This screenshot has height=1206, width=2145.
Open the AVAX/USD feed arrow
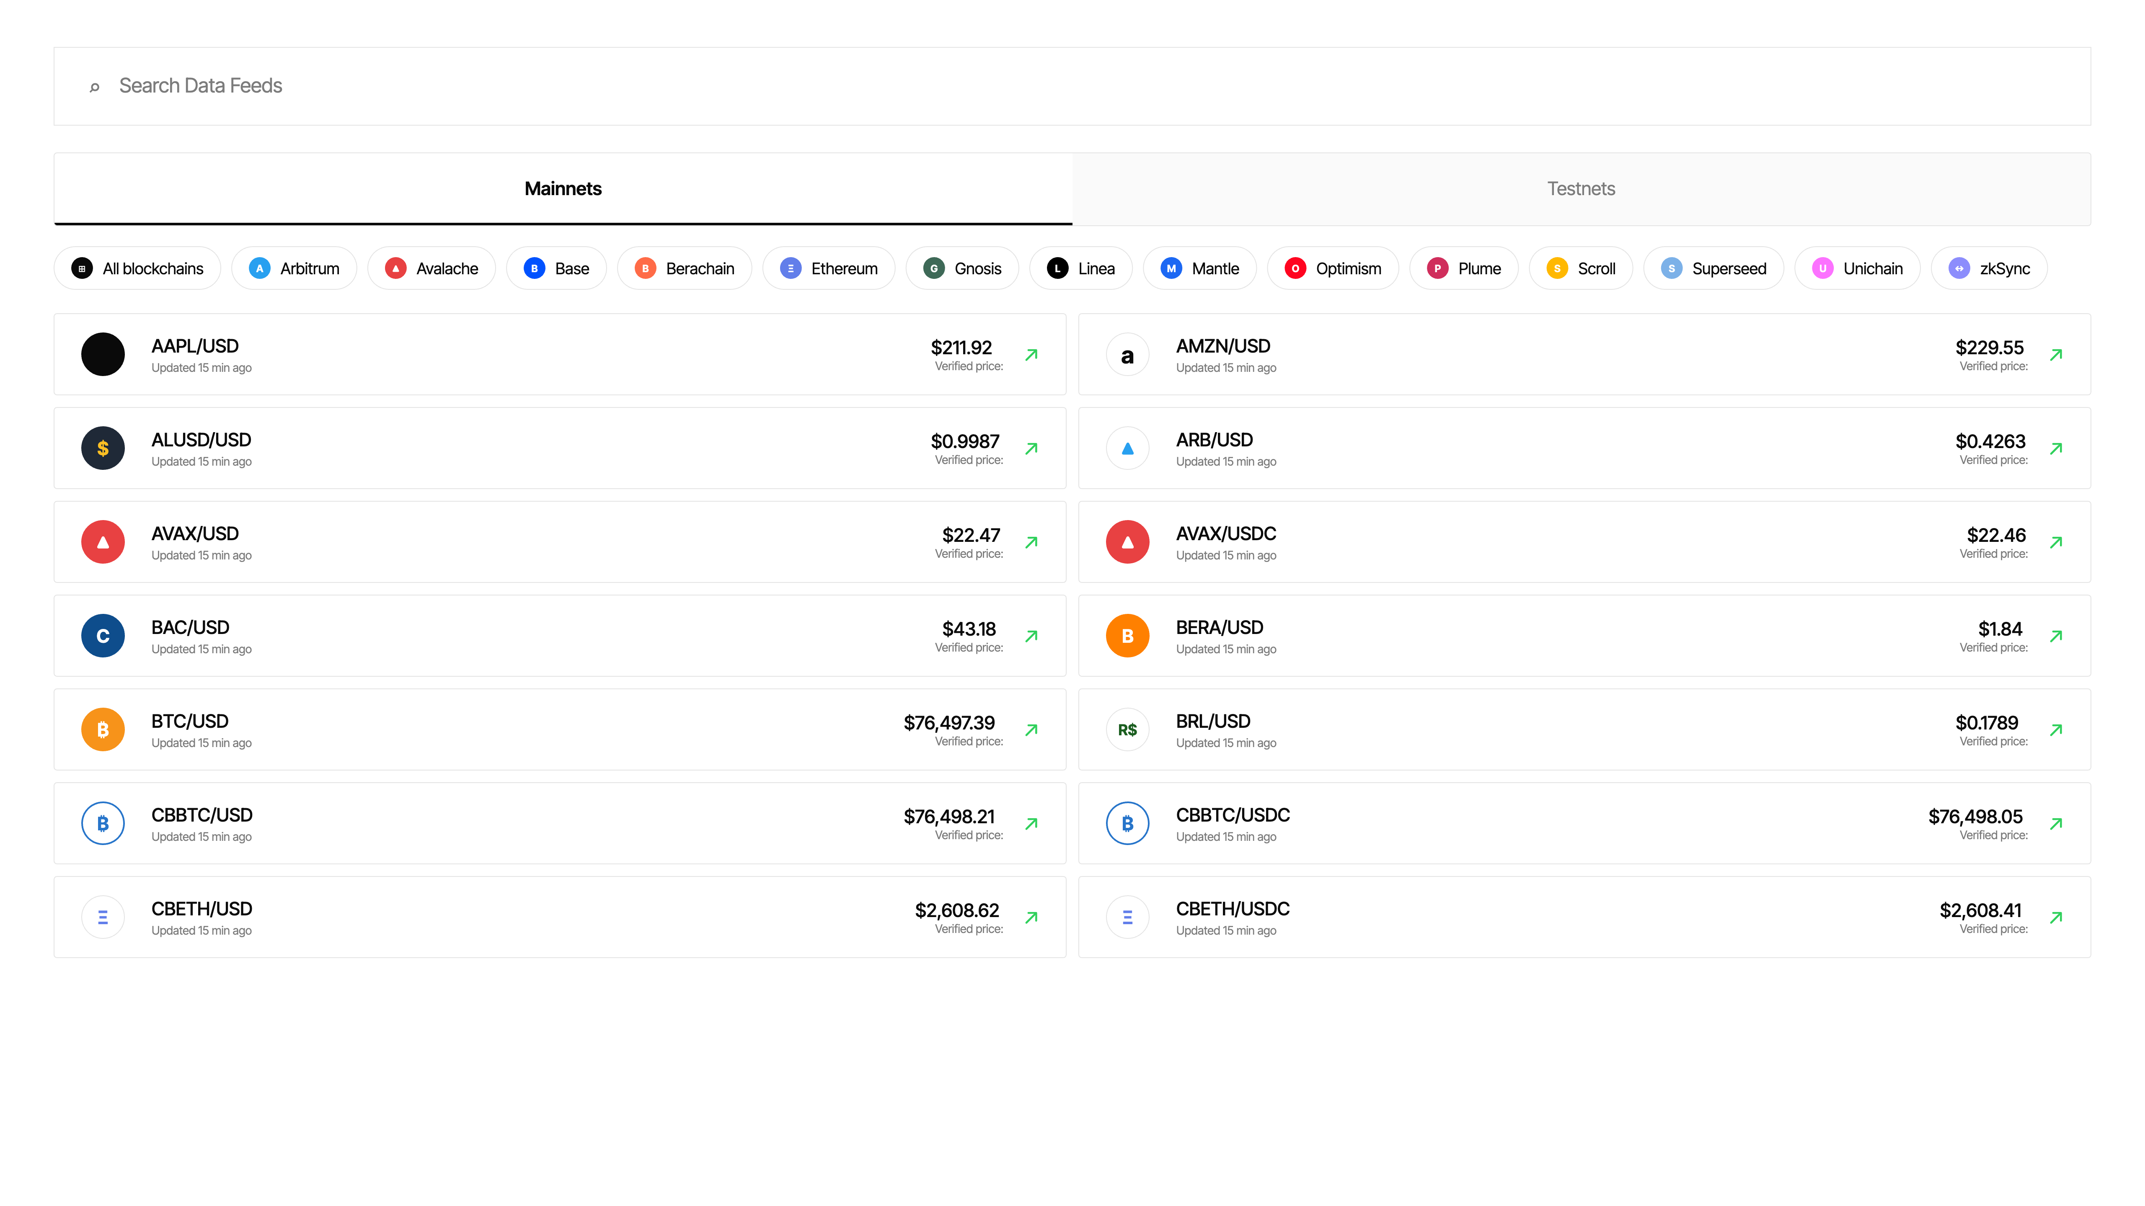coord(1032,543)
